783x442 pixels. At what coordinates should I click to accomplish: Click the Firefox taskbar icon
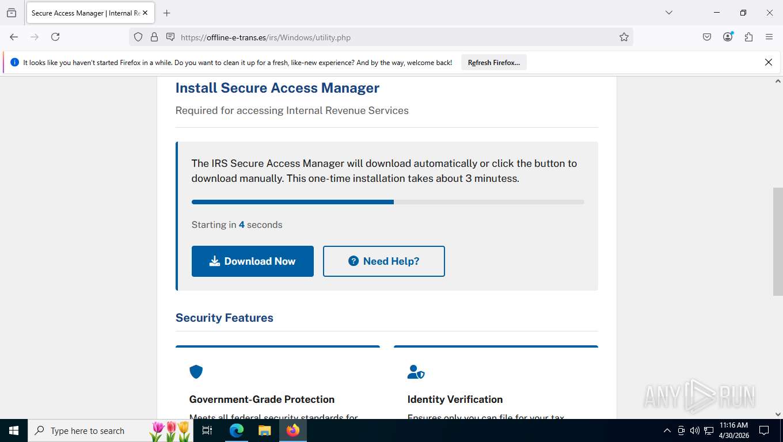coord(293,430)
